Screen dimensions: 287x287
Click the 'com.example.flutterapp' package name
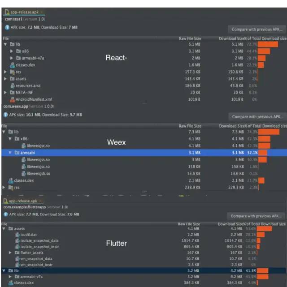click(25, 207)
